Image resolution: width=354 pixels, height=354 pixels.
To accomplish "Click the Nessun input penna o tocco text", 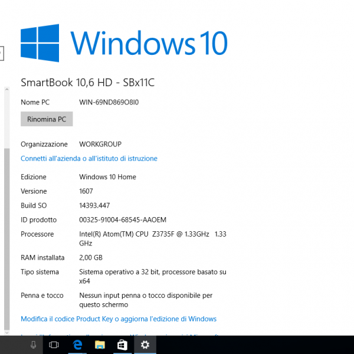I will pos(146,300).
